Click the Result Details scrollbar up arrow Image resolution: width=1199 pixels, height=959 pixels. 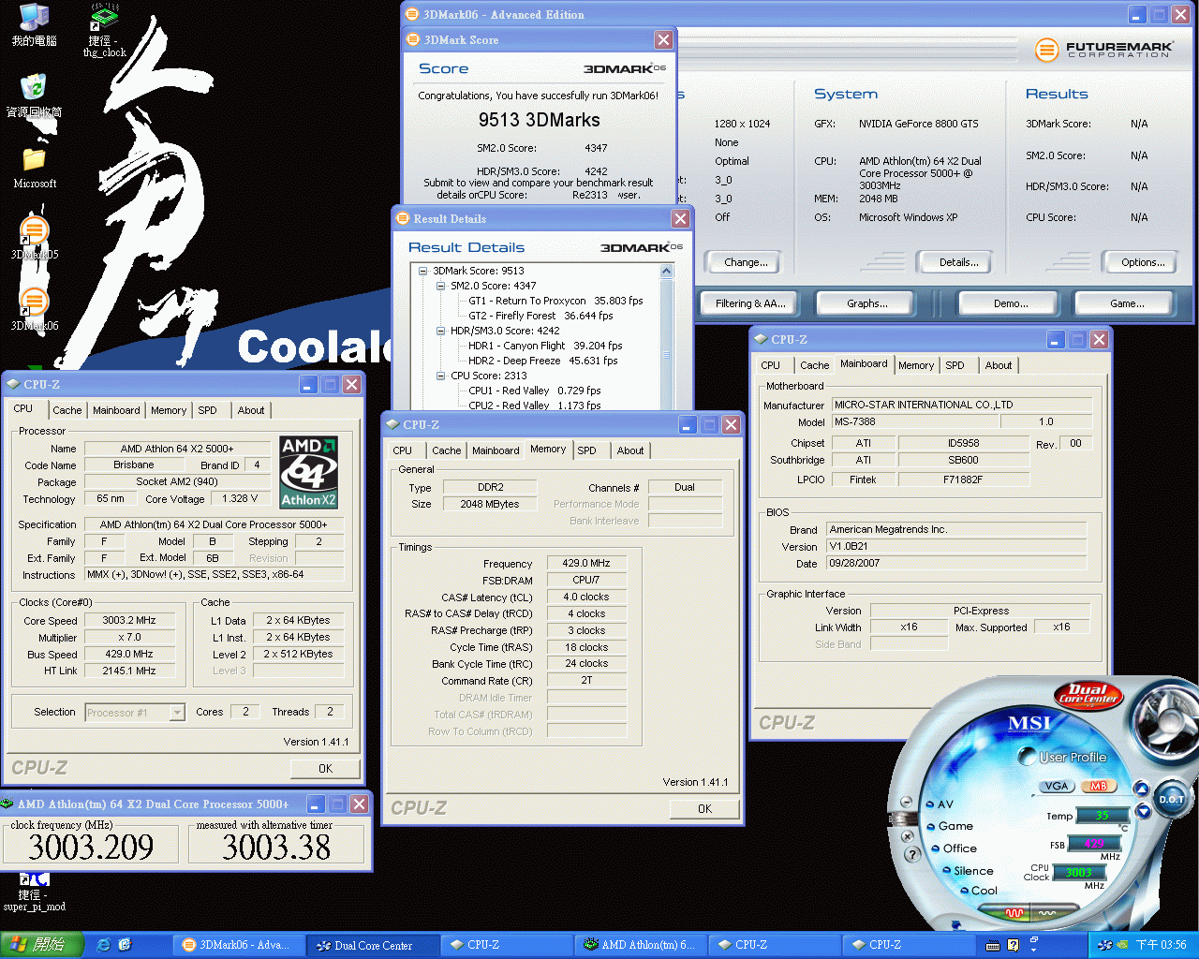click(667, 272)
